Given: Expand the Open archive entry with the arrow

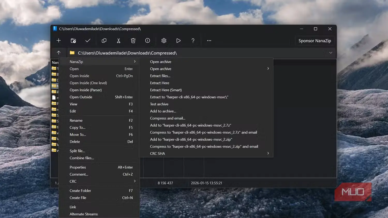Looking at the screenshot, I should 268,69.
